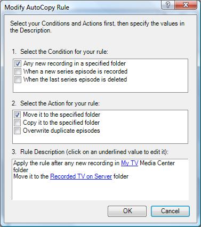This screenshot has height=227, width=201.
Task: Tick When the last series episode is deleted
Action: pos(18,79)
